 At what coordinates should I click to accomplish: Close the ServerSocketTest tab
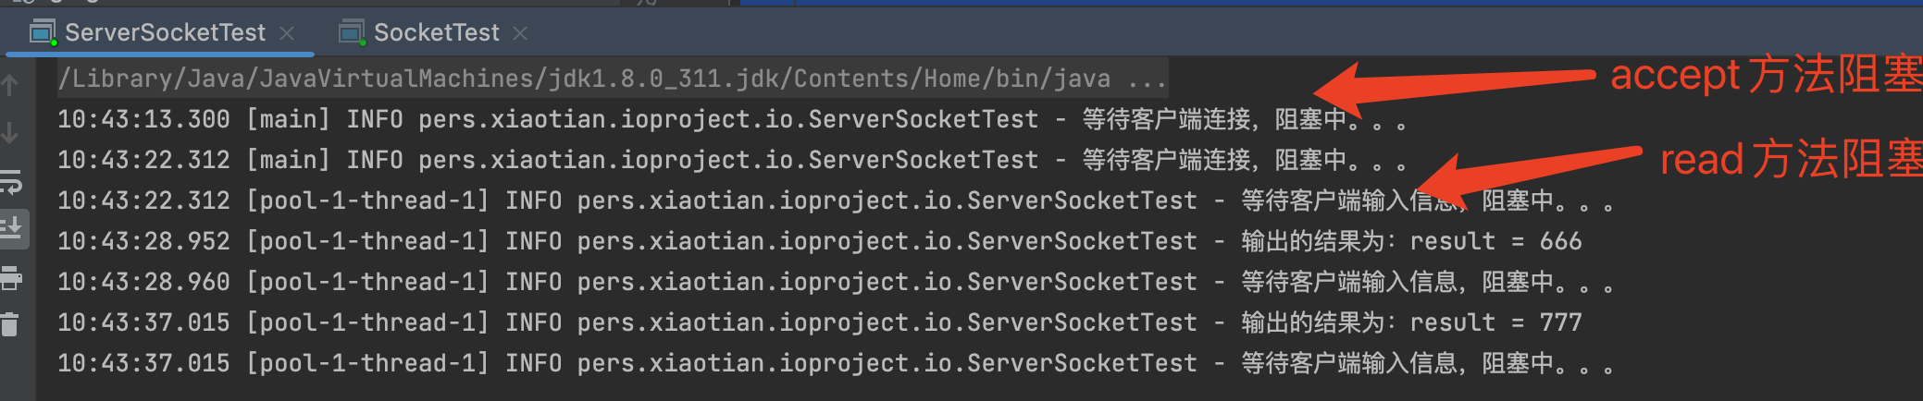pyautogui.click(x=287, y=33)
